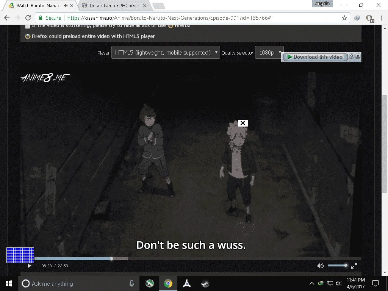Click the help question mark on download bar
This screenshot has height=291, width=388.
click(351, 56)
